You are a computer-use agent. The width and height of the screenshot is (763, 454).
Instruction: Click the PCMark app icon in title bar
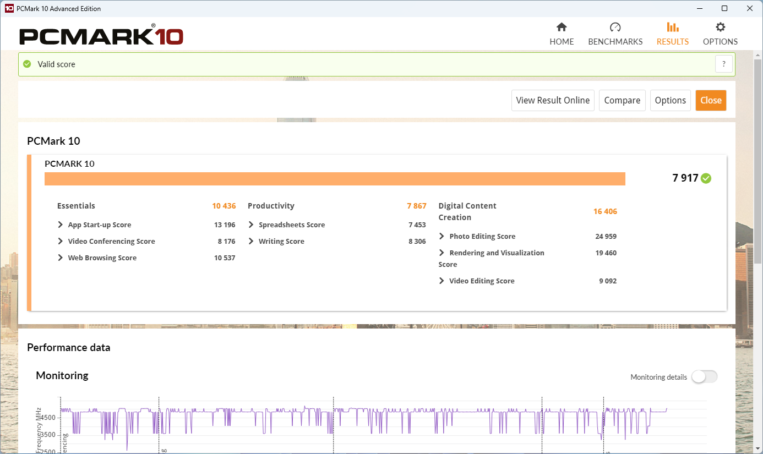[9, 8]
